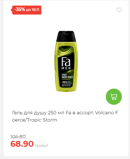Add shower gel to cart

point(114,97)
